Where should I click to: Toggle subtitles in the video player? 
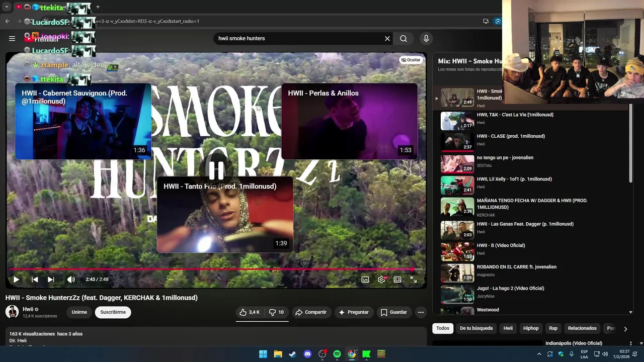[x=365, y=280]
